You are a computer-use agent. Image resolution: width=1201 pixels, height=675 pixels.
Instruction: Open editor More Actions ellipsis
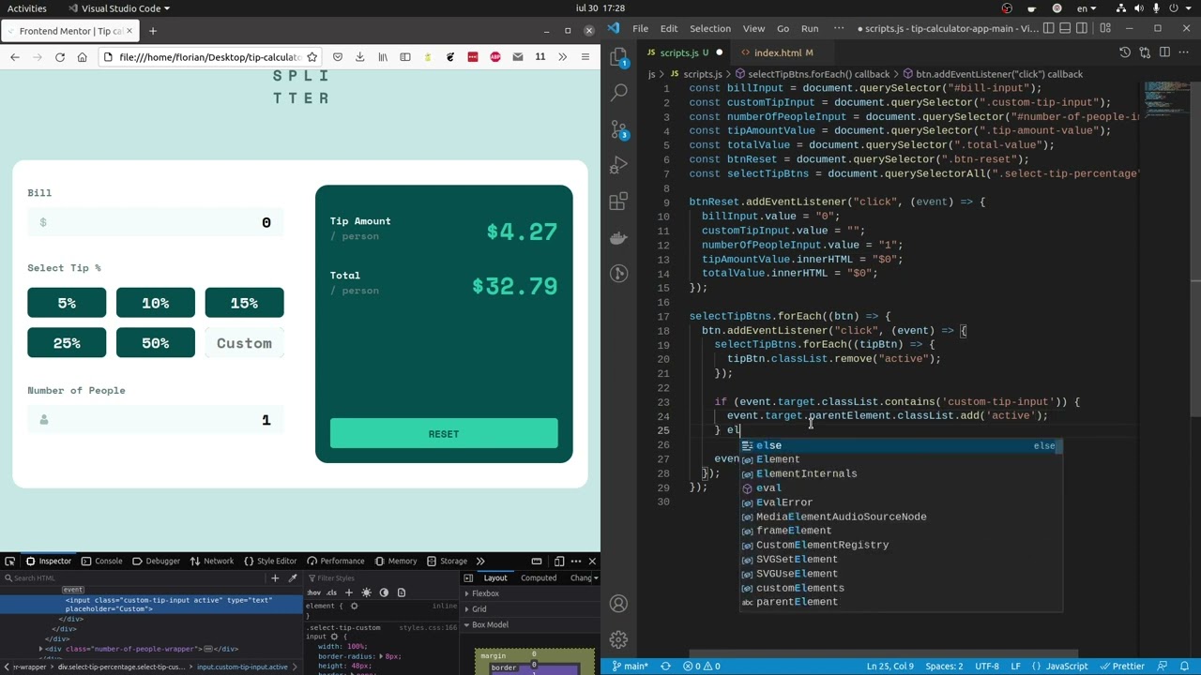1185,52
